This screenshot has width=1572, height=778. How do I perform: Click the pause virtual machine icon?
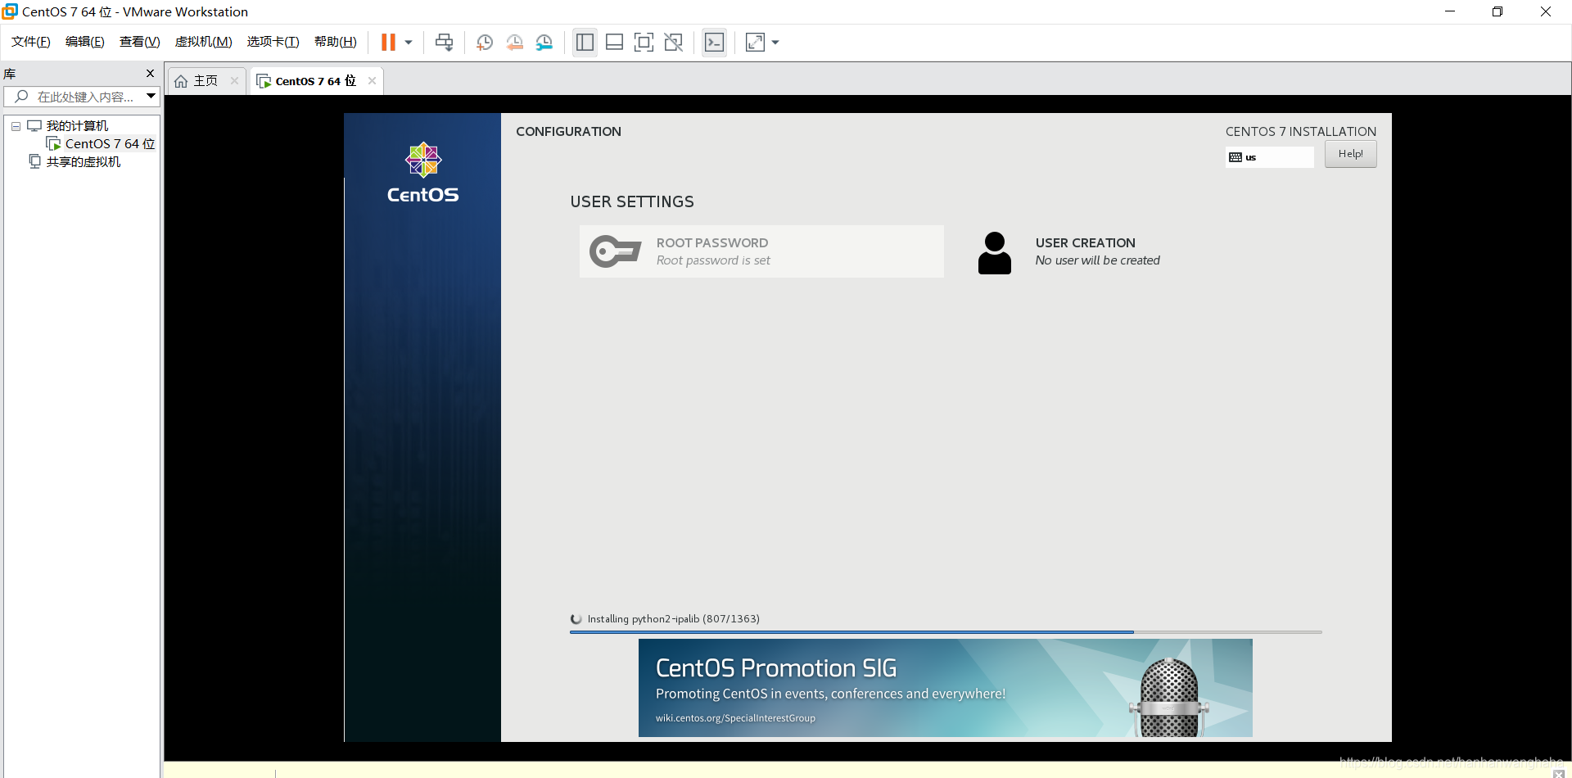(388, 43)
